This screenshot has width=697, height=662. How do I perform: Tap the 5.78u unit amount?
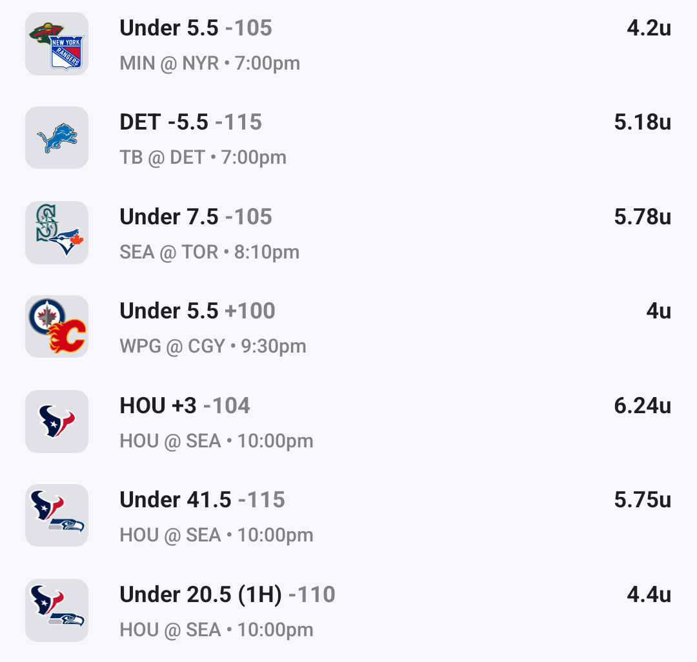(642, 217)
